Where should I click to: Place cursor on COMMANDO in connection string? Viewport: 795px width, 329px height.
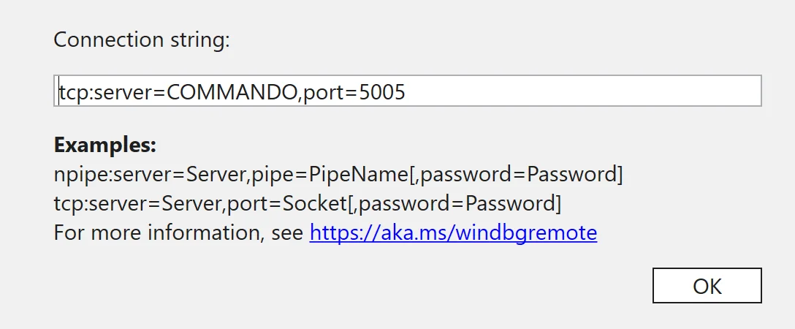click(232, 92)
